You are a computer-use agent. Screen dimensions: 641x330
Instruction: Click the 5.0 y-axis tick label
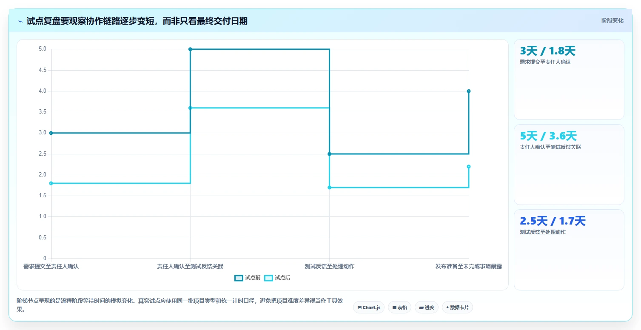pyautogui.click(x=42, y=49)
